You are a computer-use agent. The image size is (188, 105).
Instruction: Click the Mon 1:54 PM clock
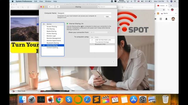tap(159, 1)
